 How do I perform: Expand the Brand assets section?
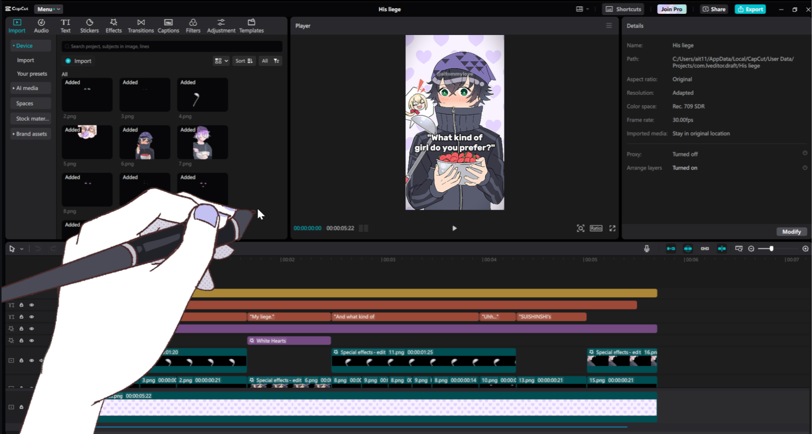coord(31,134)
